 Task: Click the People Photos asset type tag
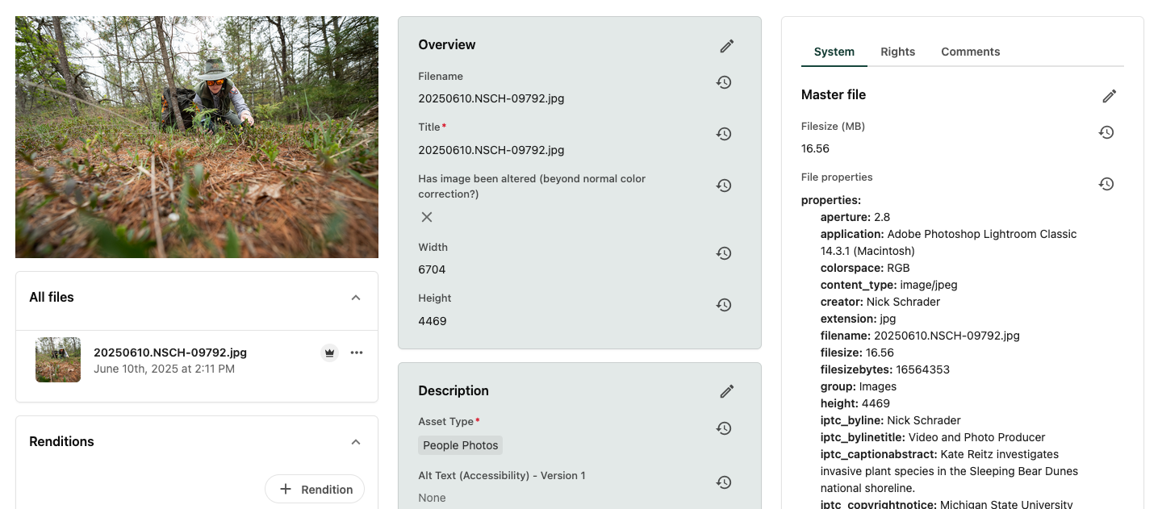[461, 445]
